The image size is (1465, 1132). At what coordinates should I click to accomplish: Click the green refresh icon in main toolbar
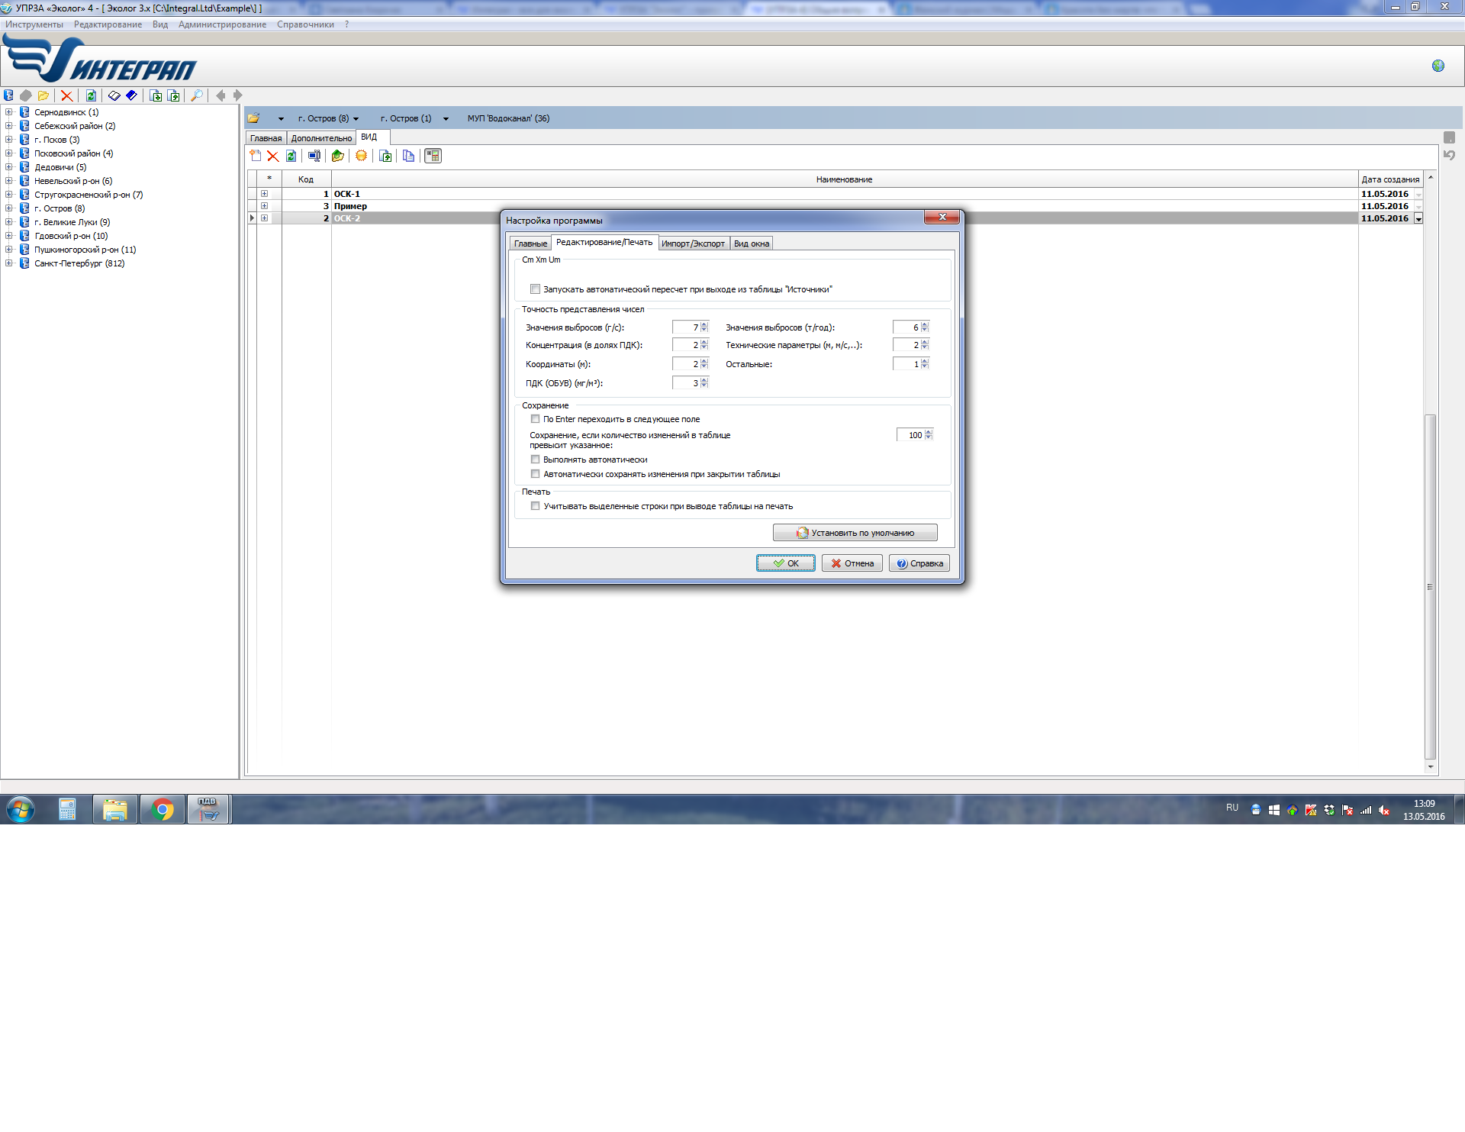91,95
